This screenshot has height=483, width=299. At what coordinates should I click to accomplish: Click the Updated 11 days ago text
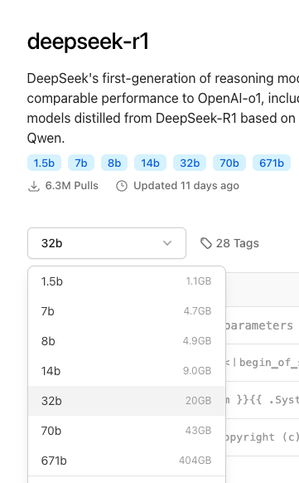[x=186, y=186]
